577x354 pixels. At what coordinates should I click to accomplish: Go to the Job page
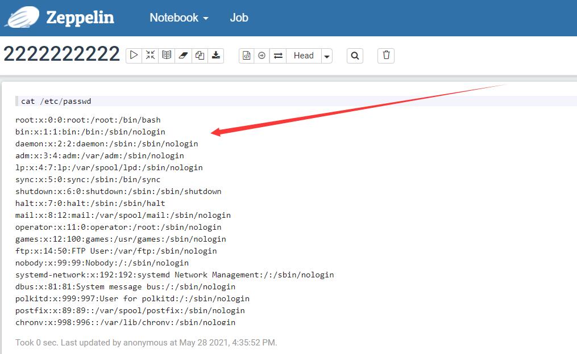(x=239, y=18)
